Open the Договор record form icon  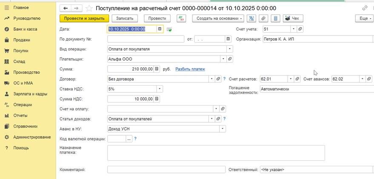pyautogui.click(x=218, y=79)
